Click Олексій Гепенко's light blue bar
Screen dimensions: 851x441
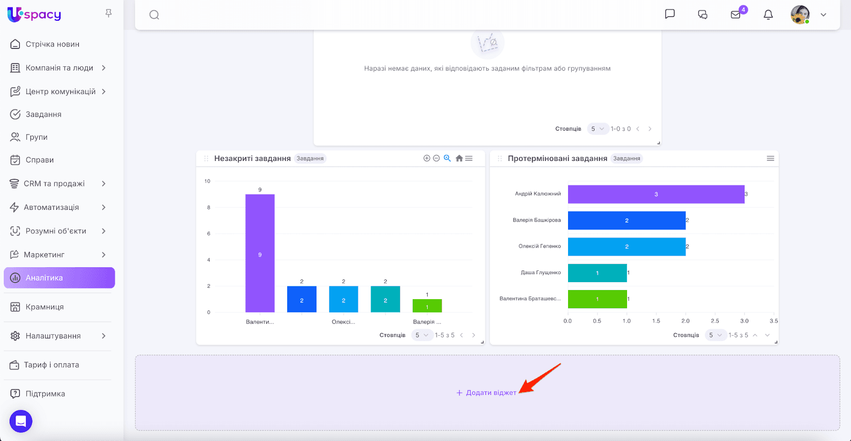627,247
